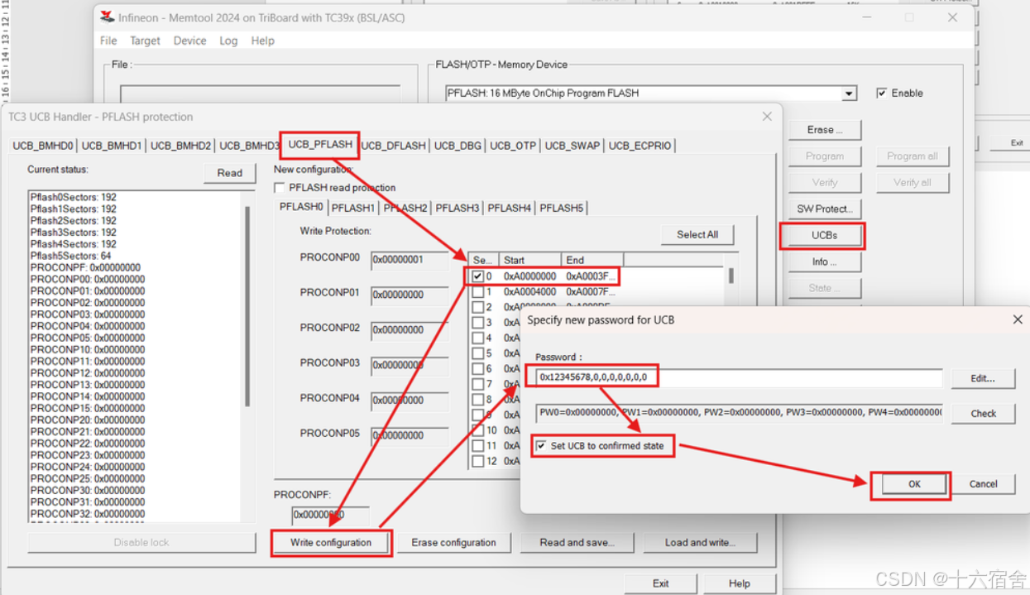The height and width of the screenshot is (595, 1030).
Task: Switch to the UCB_BMHD2 tab
Action: point(180,146)
